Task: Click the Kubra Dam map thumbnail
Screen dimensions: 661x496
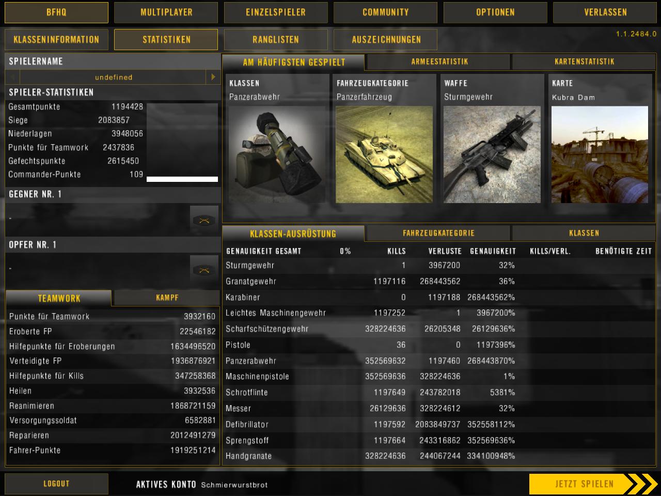Action: 599,154
